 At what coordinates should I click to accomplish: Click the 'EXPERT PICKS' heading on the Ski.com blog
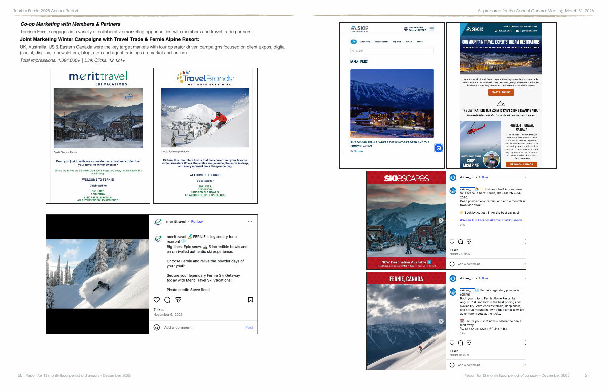pyautogui.click(x=359, y=61)
